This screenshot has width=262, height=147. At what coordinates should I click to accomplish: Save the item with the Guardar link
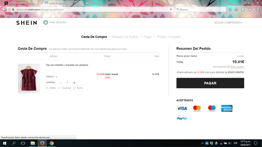click(x=66, y=88)
